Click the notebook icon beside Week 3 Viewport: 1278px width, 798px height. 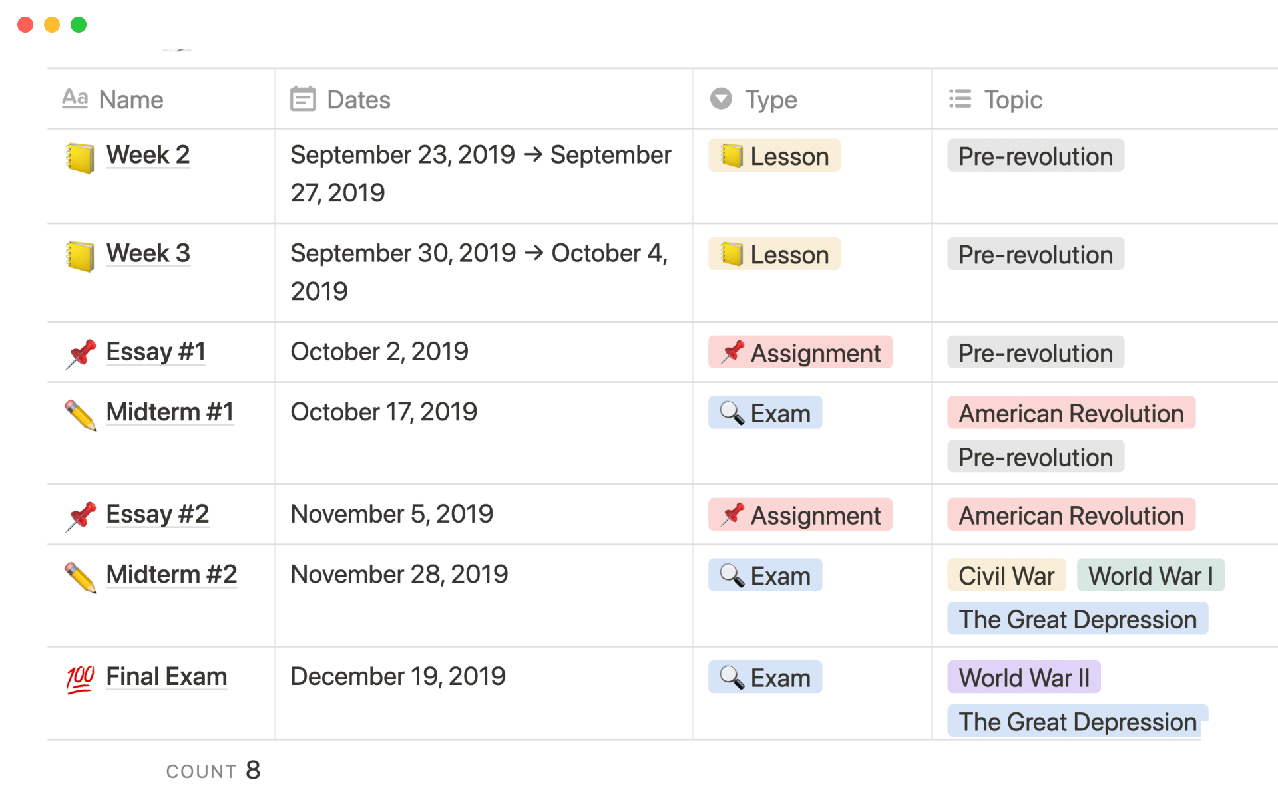point(80,256)
